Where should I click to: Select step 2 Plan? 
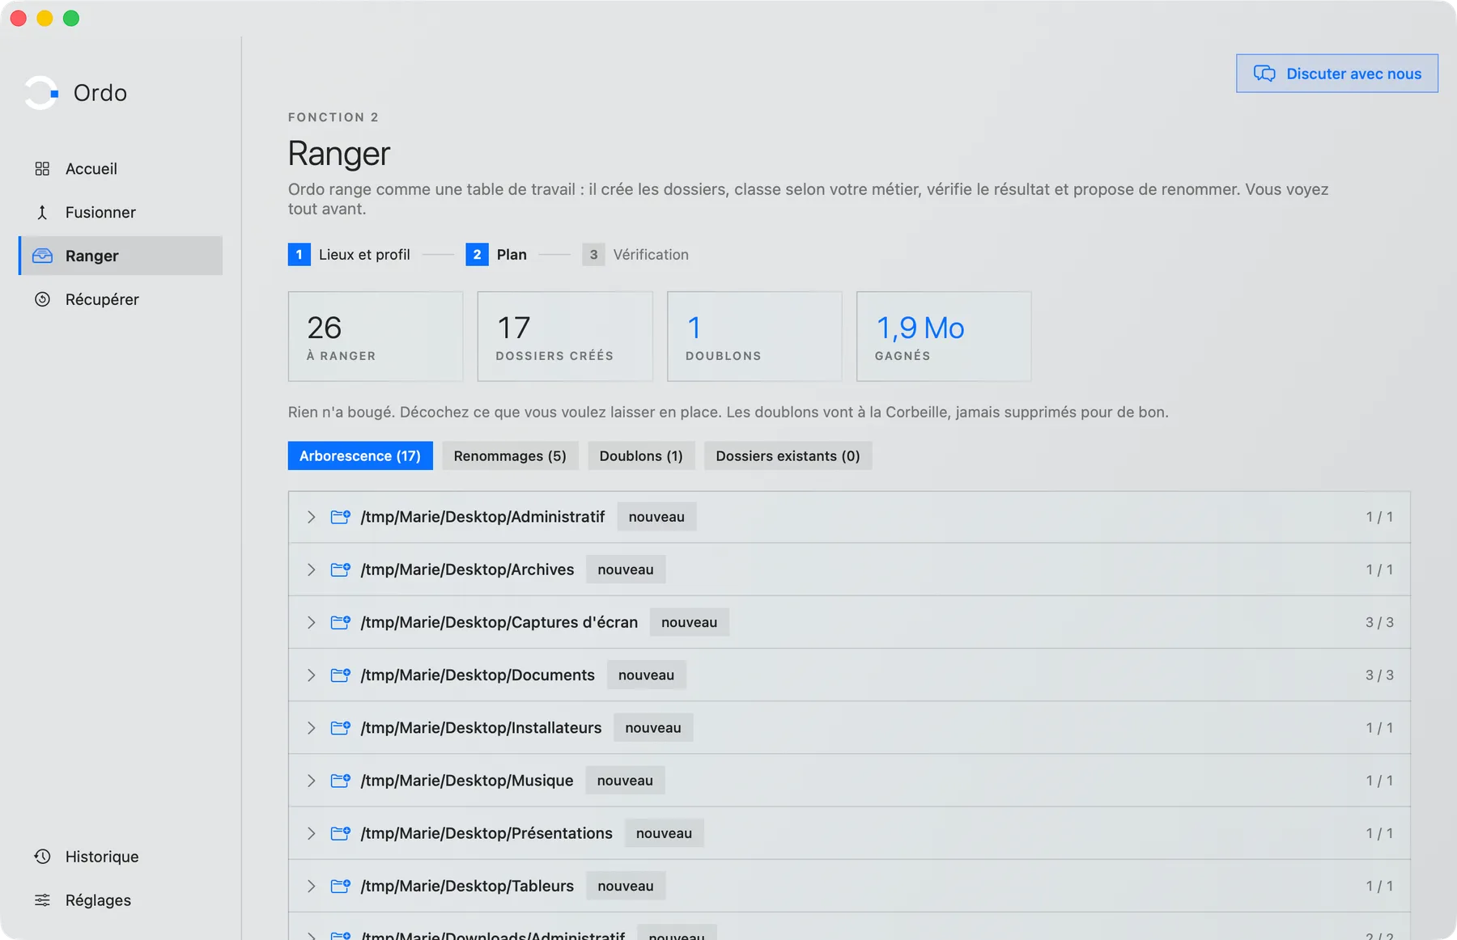(x=496, y=254)
